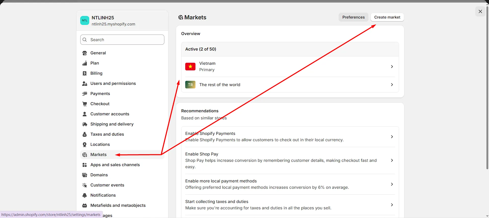Screen dimensions: 489x218
Task: Open market Preferences
Action: pos(353,17)
